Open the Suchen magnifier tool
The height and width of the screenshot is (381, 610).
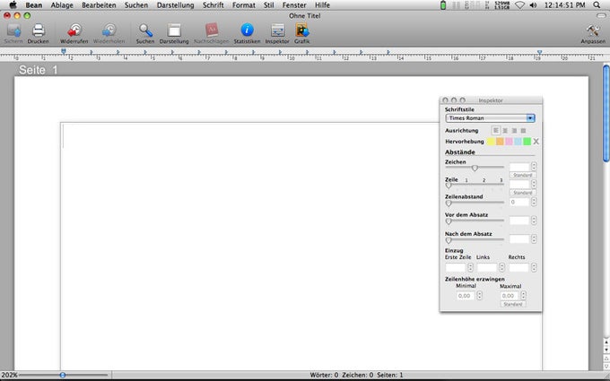click(145, 30)
